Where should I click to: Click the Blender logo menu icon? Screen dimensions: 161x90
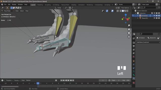[x=2, y=4]
